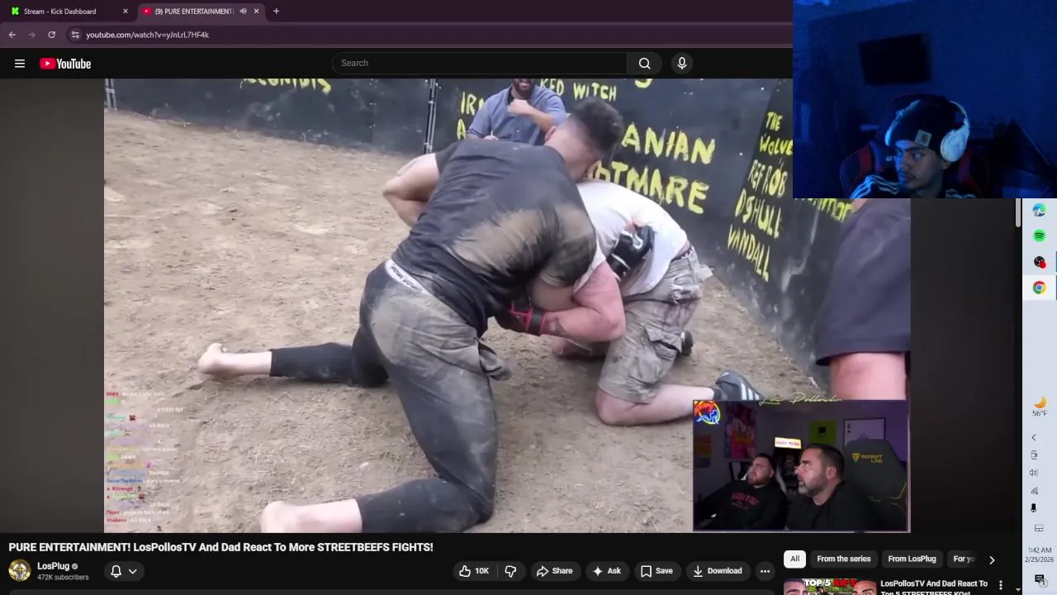The height and width of the screenshot is (595, 1057).
Task: Mute the tab via its audio speaker icon
Action: pyautogui.click(x=243, y=12)
